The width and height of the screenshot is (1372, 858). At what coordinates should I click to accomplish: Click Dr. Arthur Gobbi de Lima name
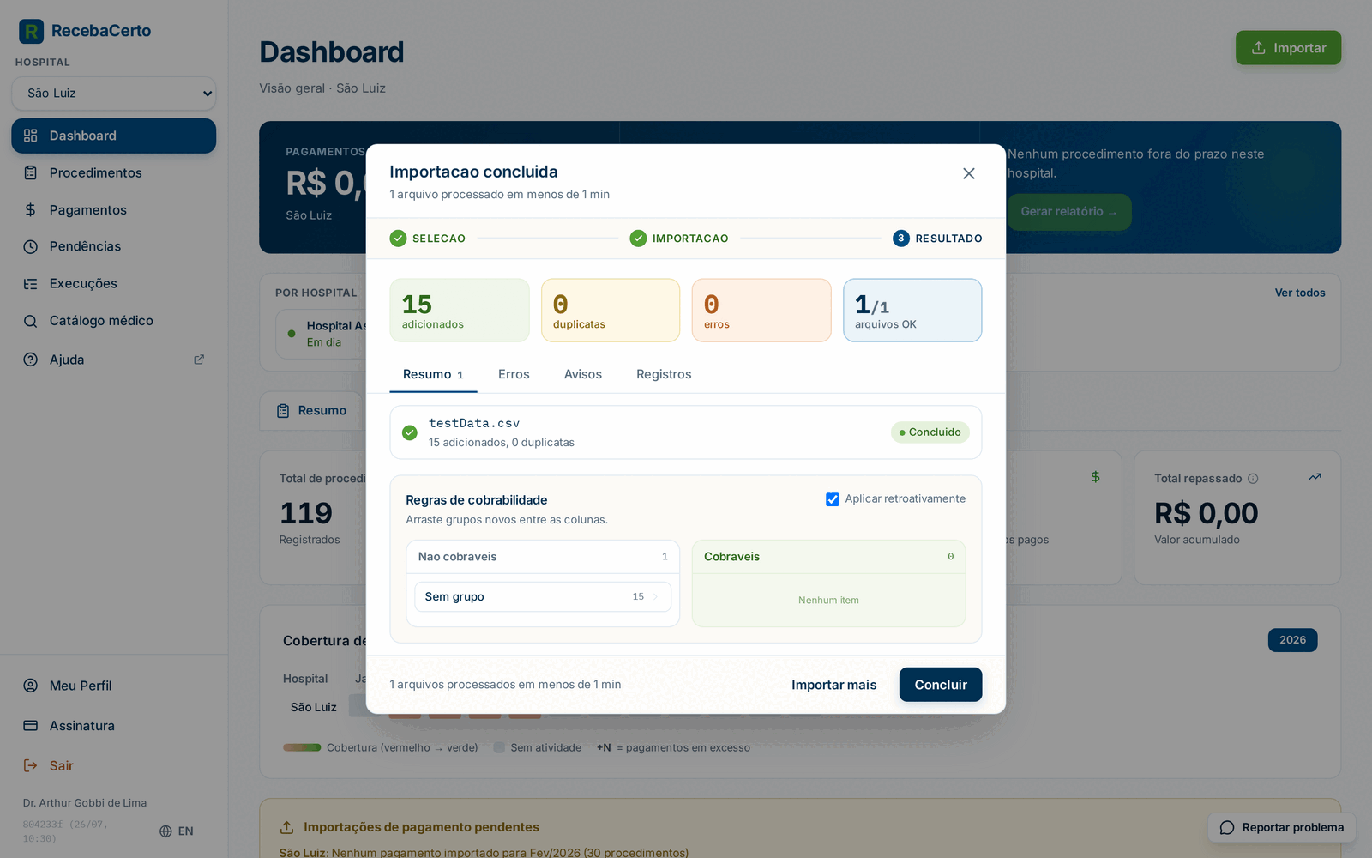coord(85,803)
